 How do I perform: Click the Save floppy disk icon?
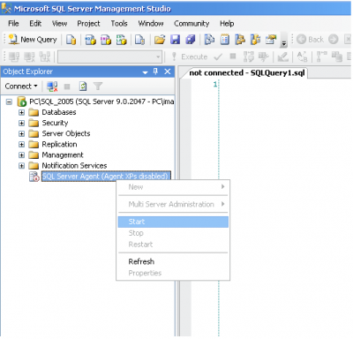tap(176, 40)
